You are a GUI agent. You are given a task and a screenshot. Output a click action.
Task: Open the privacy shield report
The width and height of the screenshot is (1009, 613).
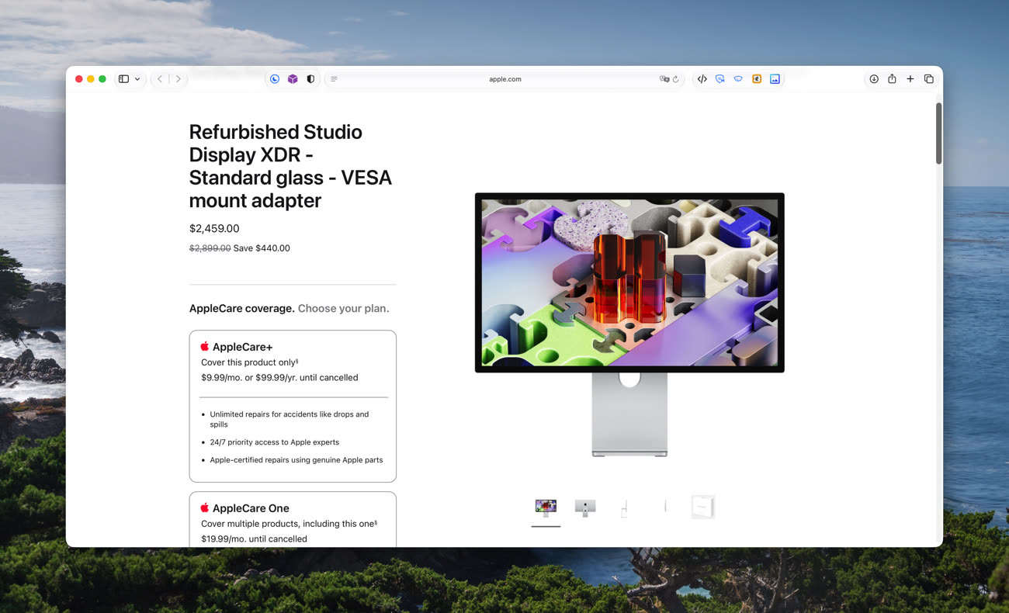[x=310, y=79]
